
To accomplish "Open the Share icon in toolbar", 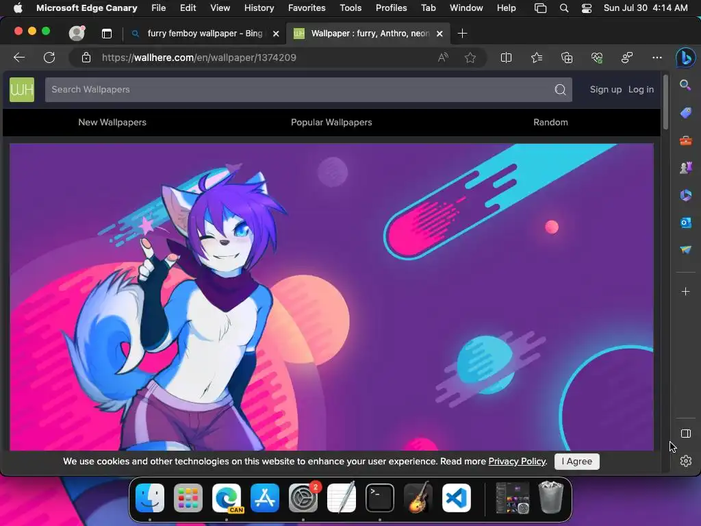I will 627,58.
